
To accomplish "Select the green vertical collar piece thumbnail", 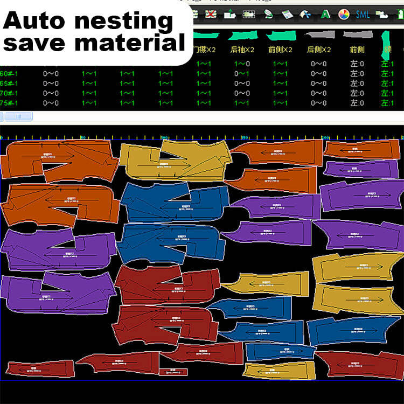I will [385, 45].
